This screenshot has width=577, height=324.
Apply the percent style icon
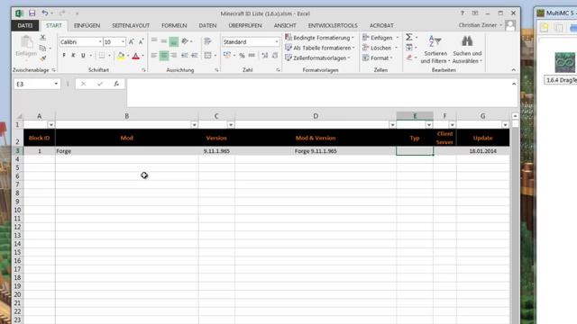coord(242,56)
